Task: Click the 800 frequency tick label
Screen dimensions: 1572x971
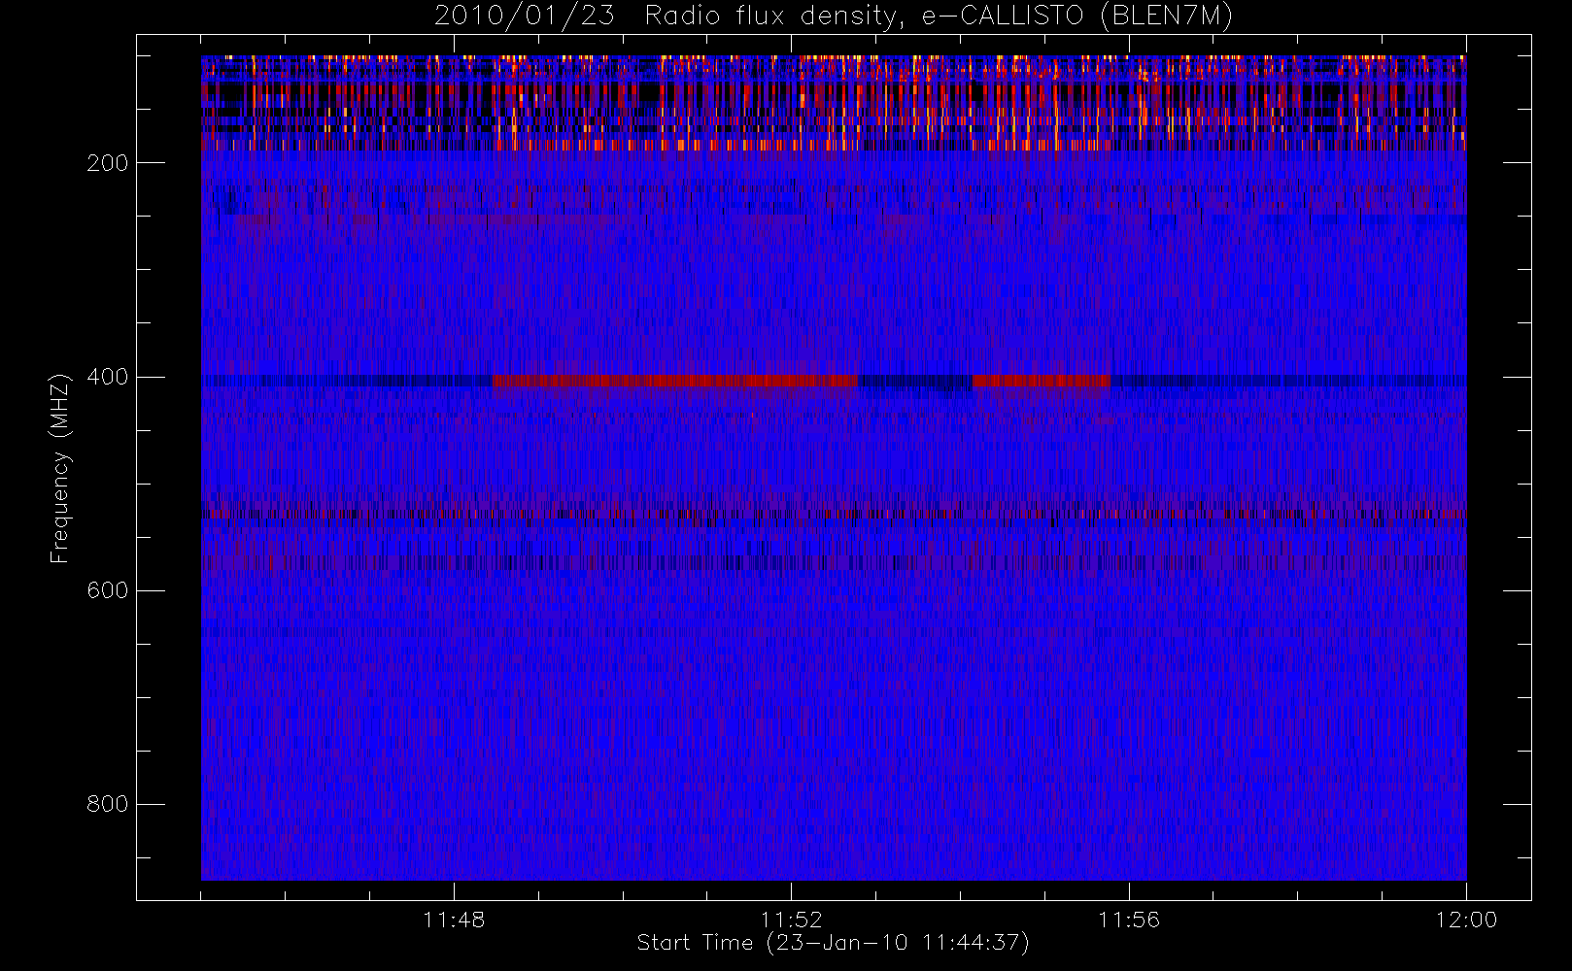Action: pyautogui.click(x=108, y=804)
